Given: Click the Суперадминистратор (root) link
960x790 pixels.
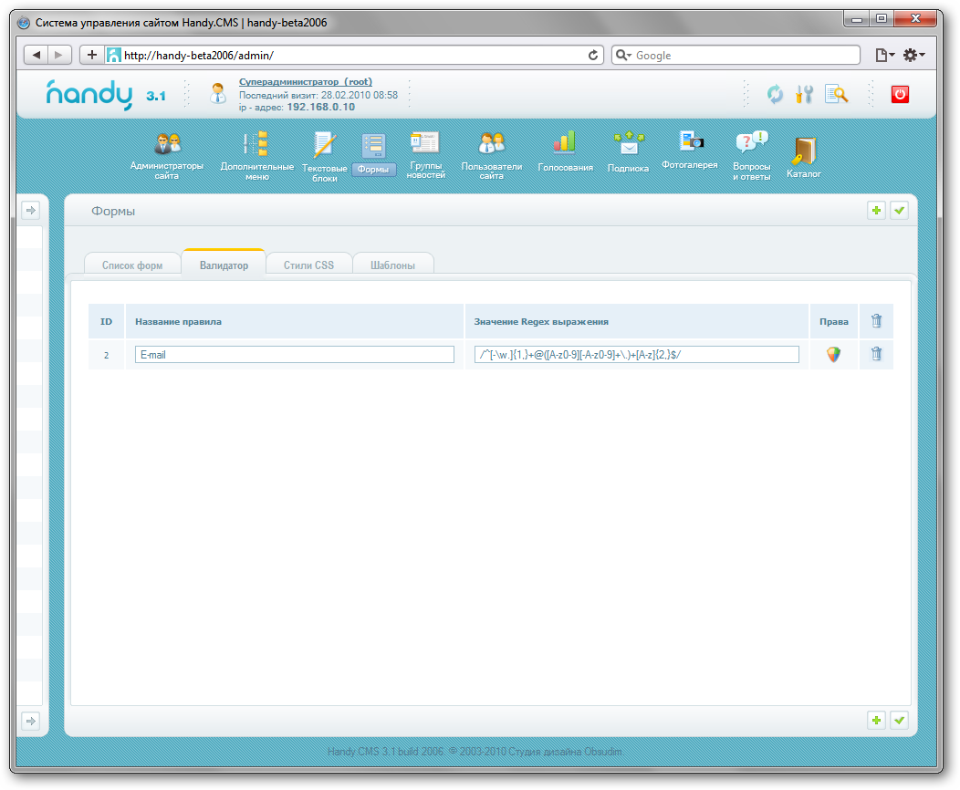Looking at the screenshot, I should [x=305, y=82].
